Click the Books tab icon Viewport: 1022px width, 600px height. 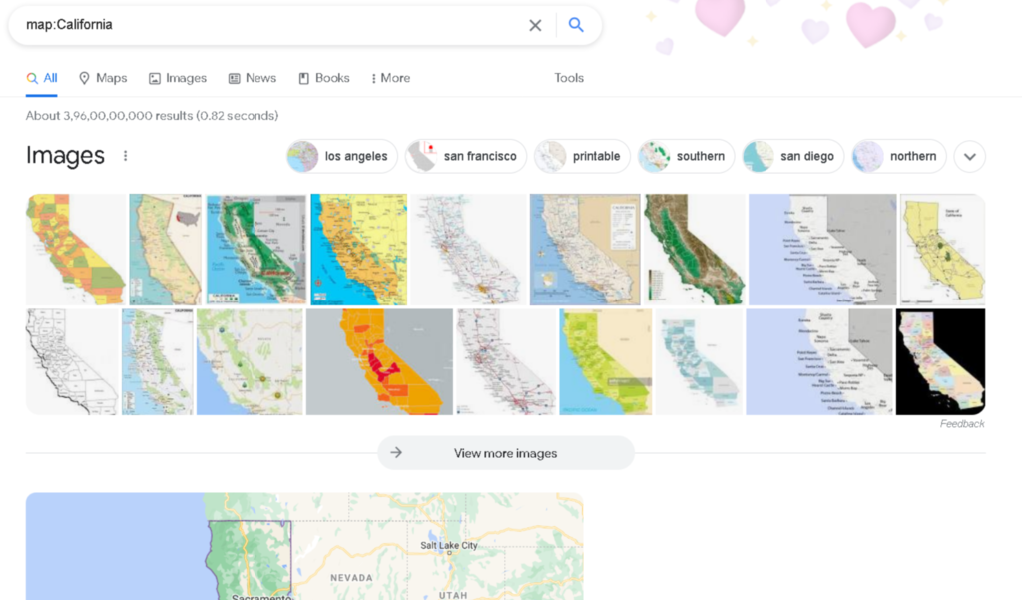pos(302,78)
